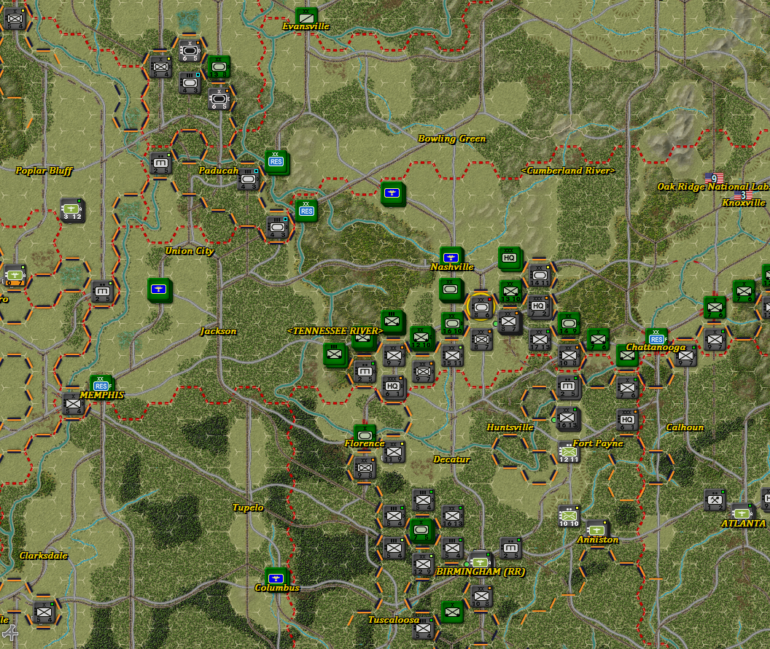Screen dimensions: 770x649
Task: Select the green 13-8 armored division
Action: 219,66
